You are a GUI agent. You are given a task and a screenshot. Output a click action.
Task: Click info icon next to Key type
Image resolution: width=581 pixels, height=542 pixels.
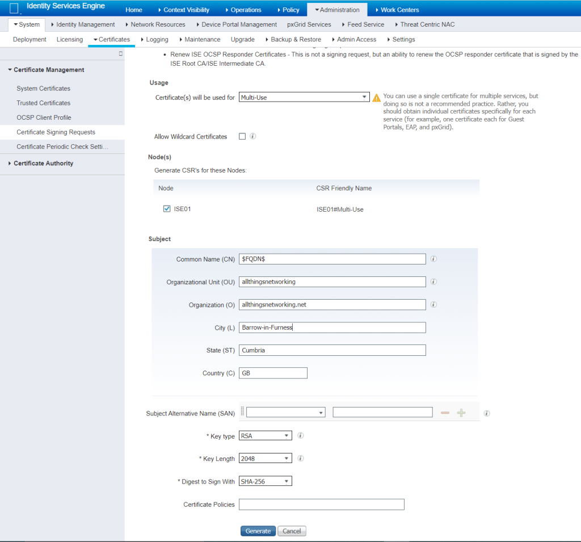point(301,436)
